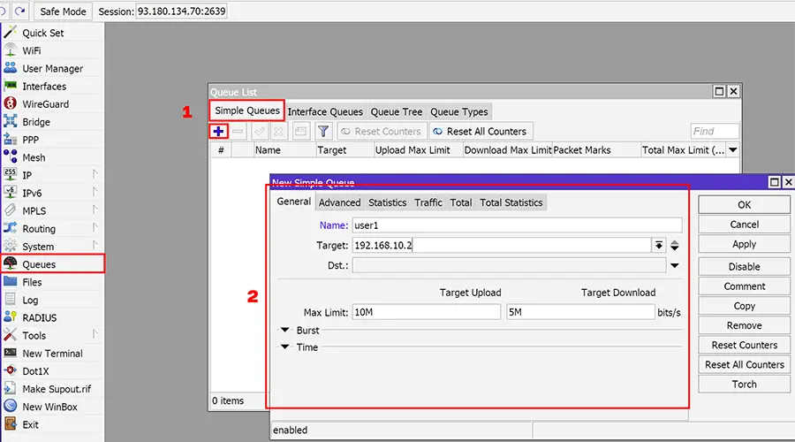The width and height of the screenshot is (795, 442).
Task: Expand the Dst. field arrow
Action: click(x=674, y=265)
